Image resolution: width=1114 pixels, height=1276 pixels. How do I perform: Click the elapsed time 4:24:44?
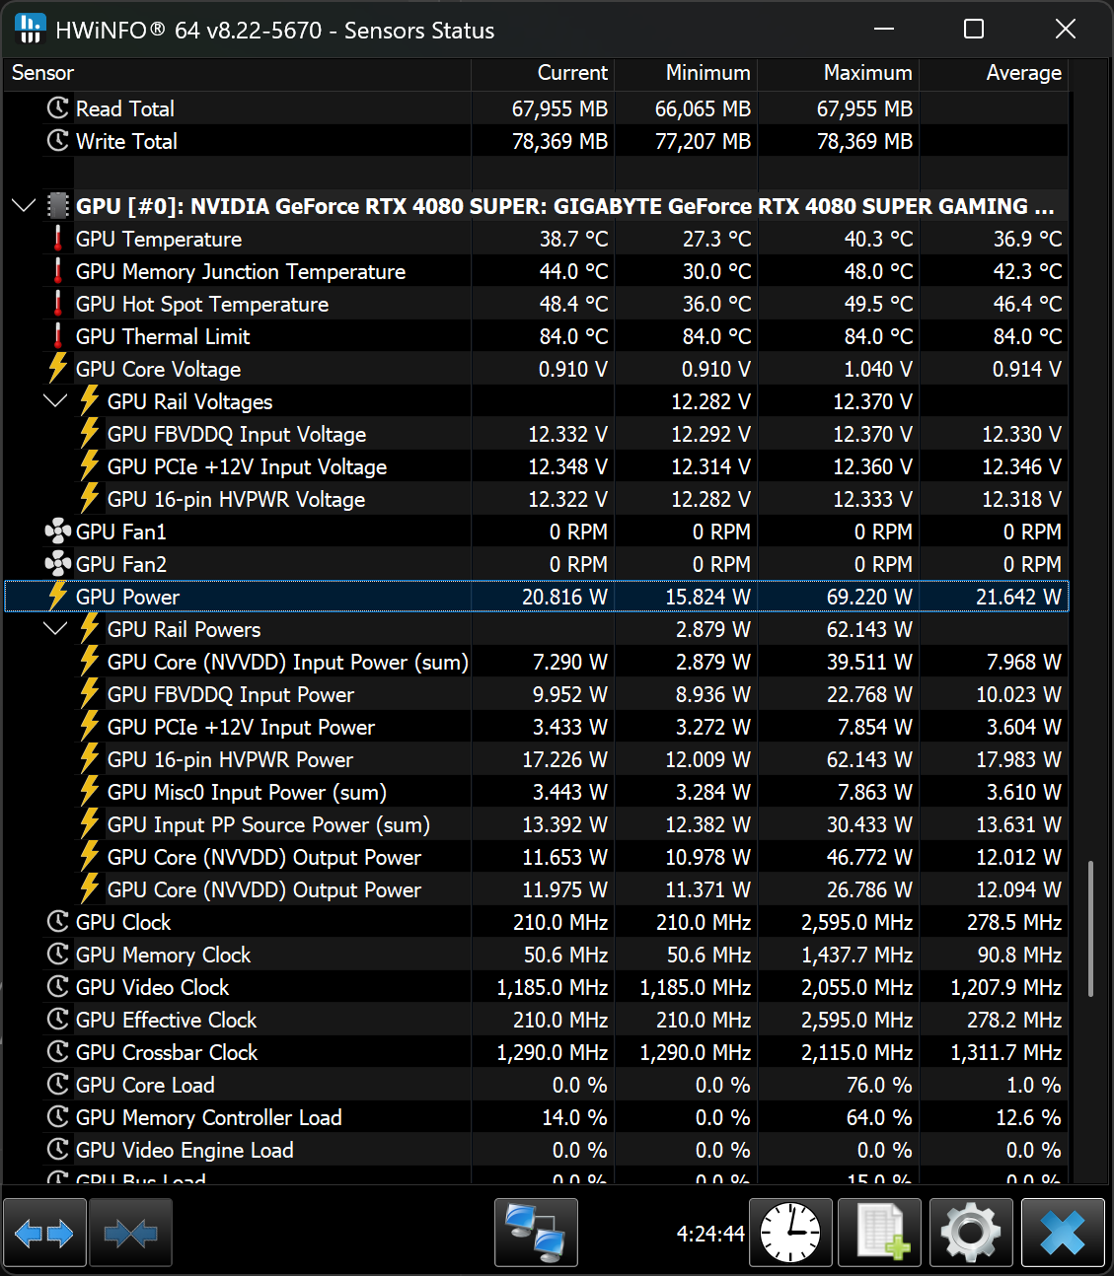click(710, 1234)
